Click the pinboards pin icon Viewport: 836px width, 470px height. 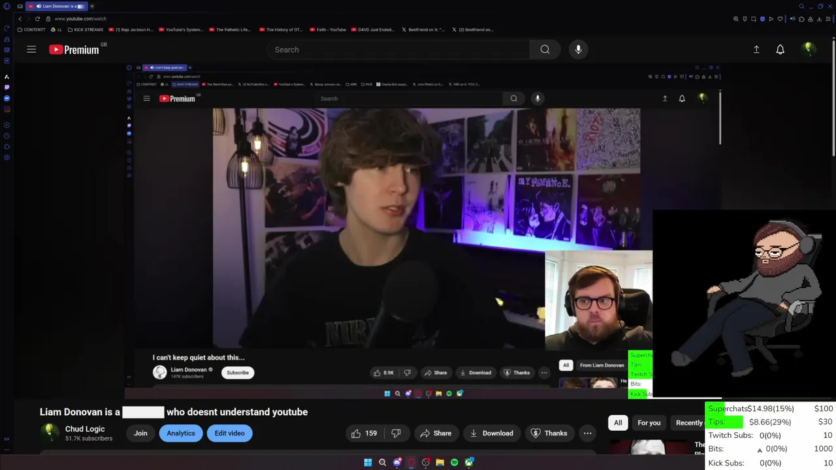pos(745,19)
